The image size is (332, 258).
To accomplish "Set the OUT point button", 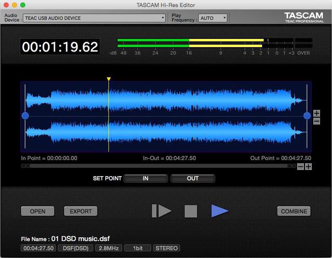I will coord(192,178).
